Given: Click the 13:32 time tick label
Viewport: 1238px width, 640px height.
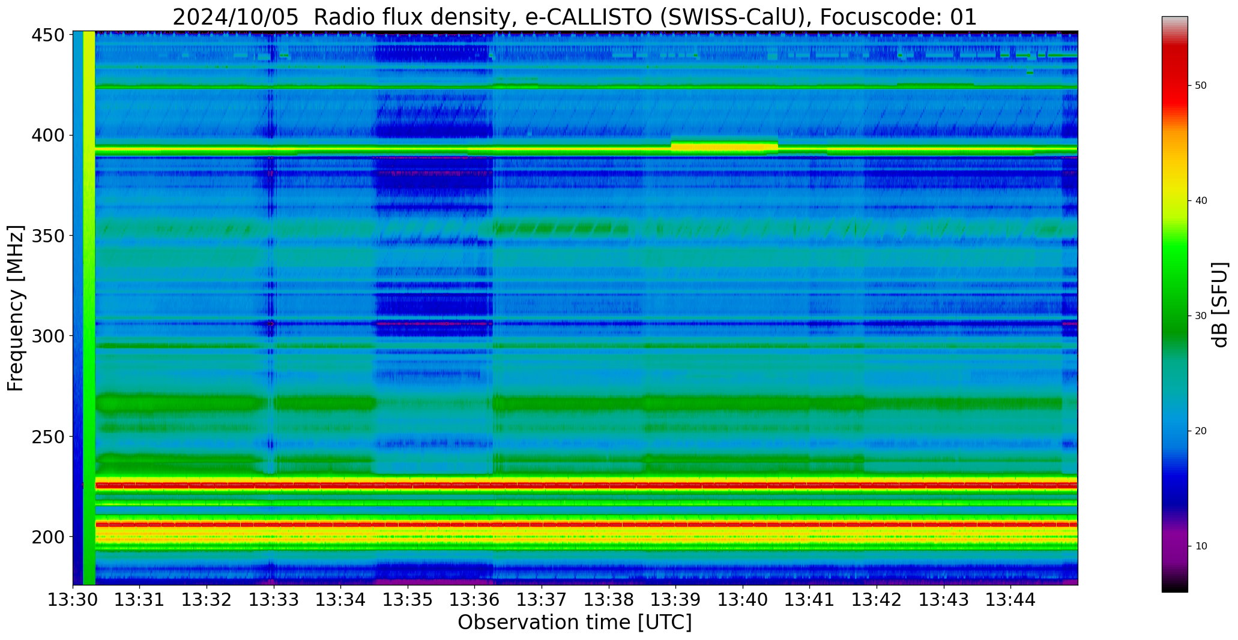Looking at the screenshot, I should [x=207, y=600].
